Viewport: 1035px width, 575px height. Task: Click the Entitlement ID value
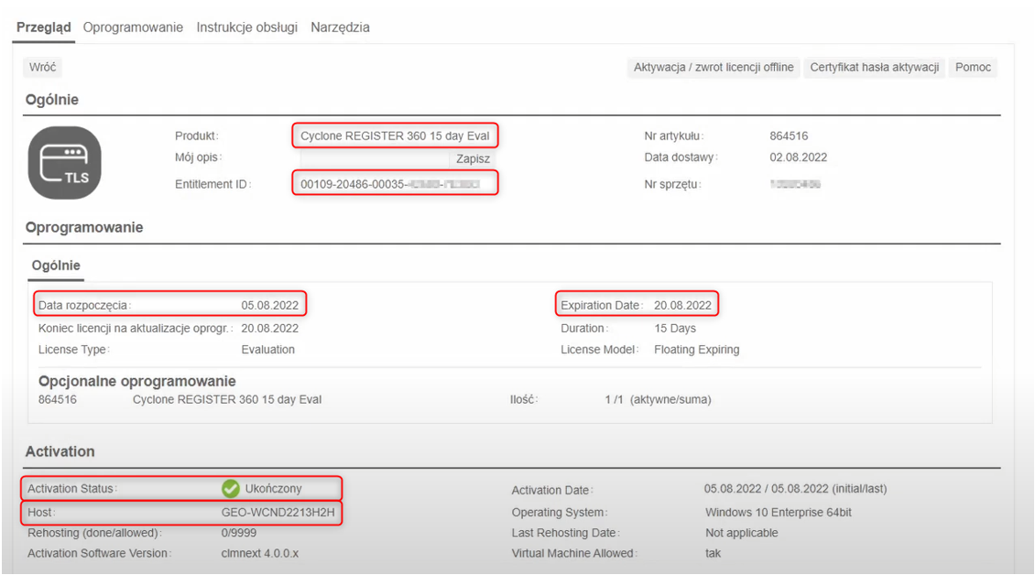click(396, 184)
